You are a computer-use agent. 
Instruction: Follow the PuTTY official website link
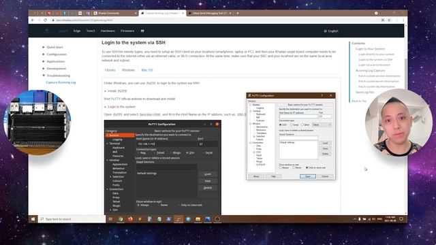tap(116, 99)
